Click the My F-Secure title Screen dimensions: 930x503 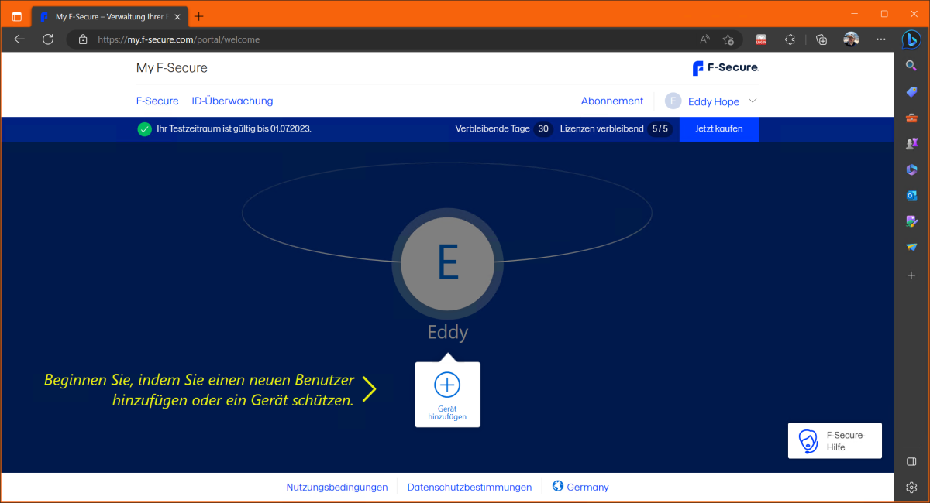[x=172, y=67]
